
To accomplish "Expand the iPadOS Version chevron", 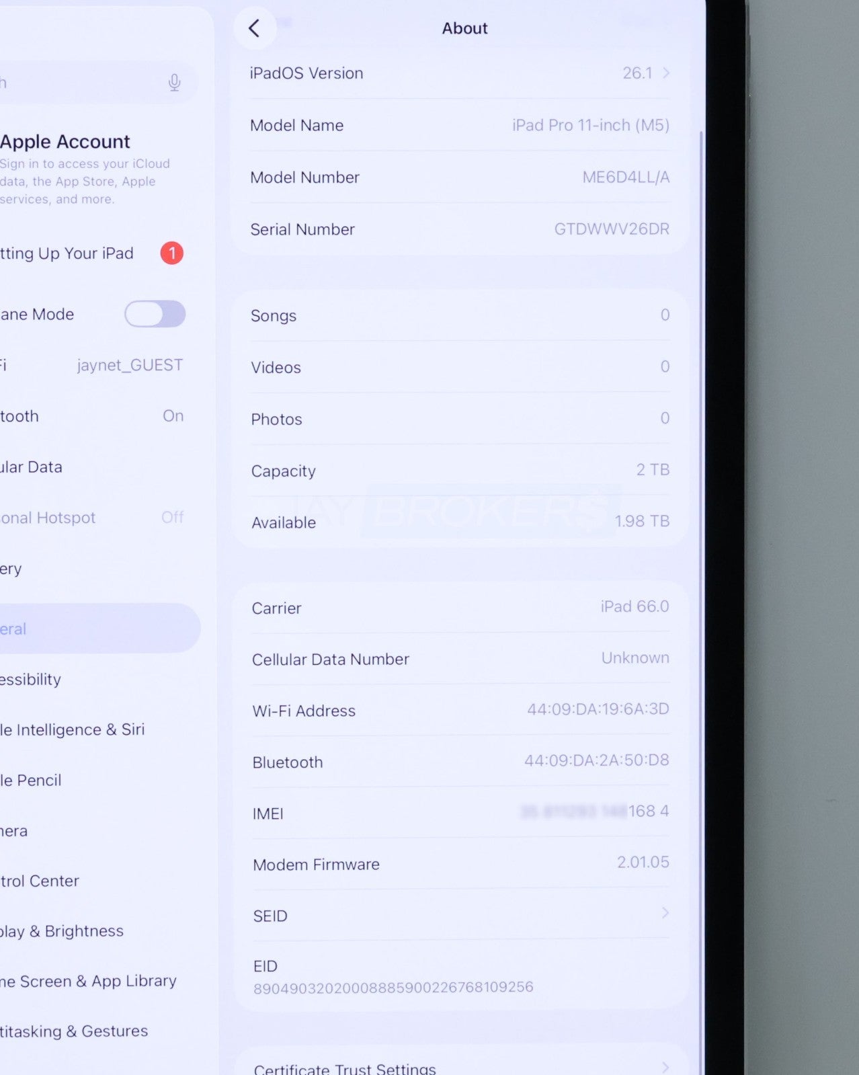I will (x=665, y=73).
